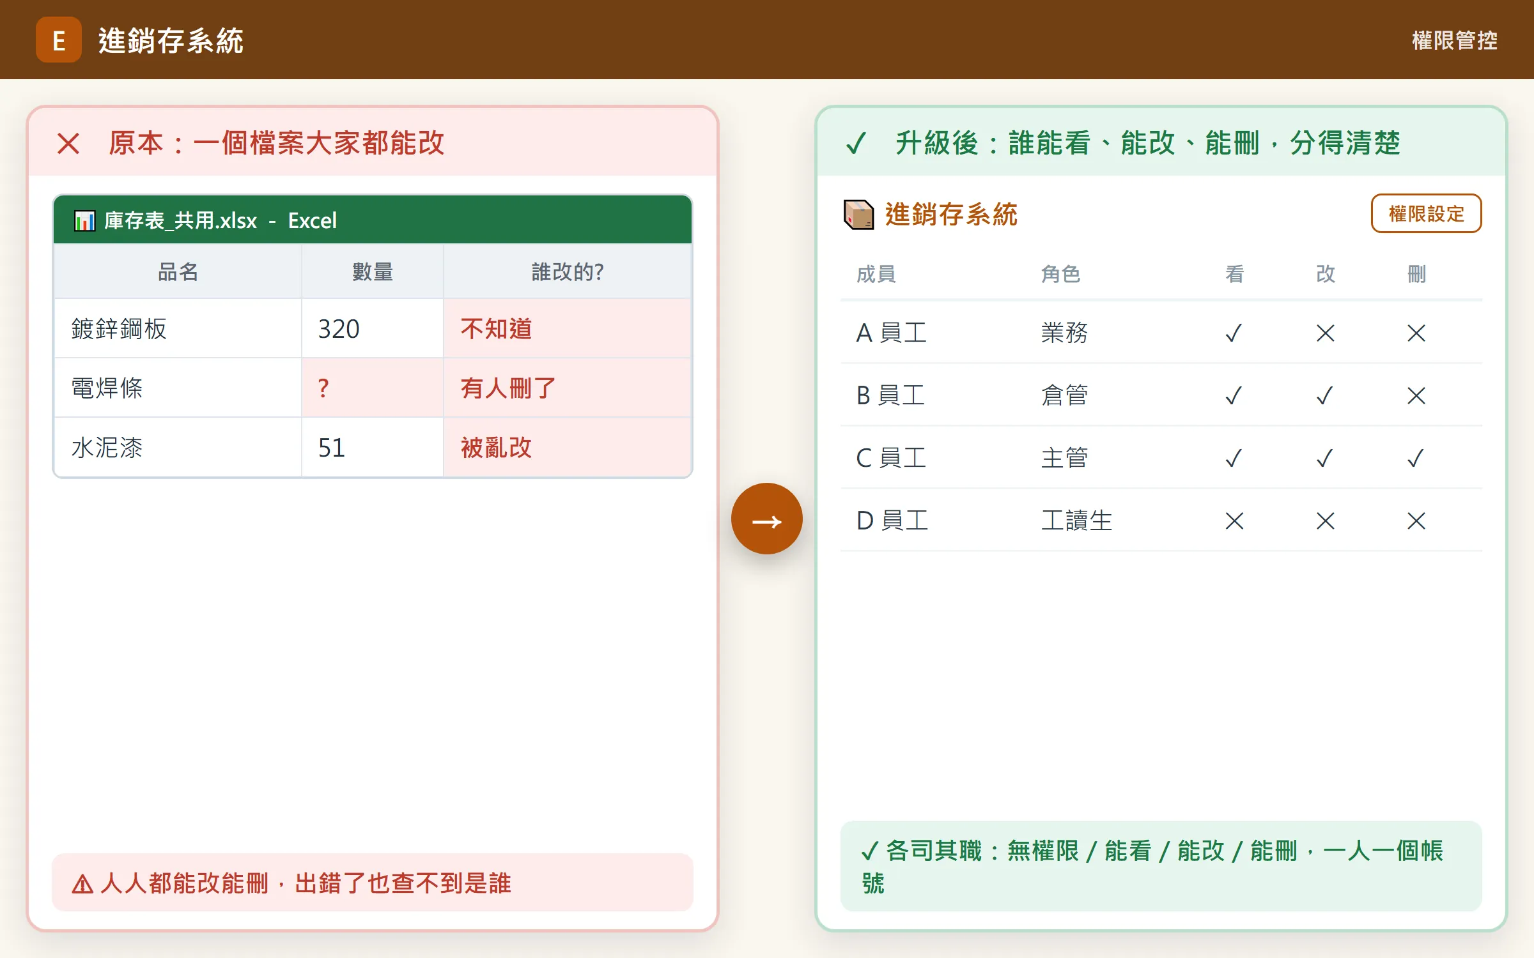This screenshot has width=1534, height=958.
Task: Select the 鍍鋅鋼板 cell
Action: pyautogui.click(x=178, y=329)
